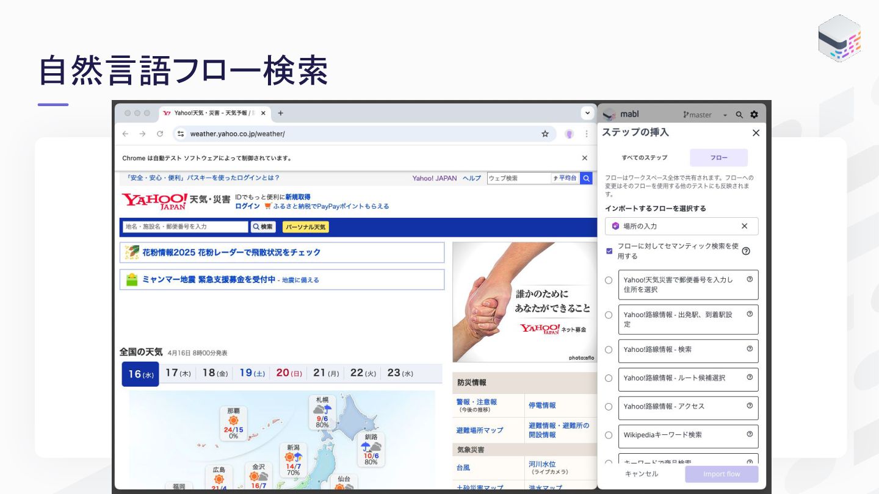Click the Import flow button
Screen dimensions: 879x494
(722, 474)
